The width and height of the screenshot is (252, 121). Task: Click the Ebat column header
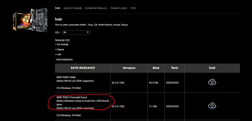(156, 68)
